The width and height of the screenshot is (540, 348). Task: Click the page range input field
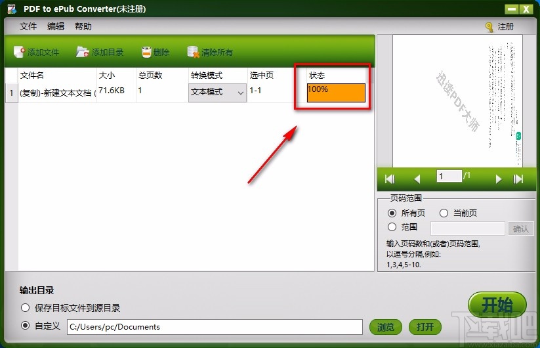(x=468, y=228)
